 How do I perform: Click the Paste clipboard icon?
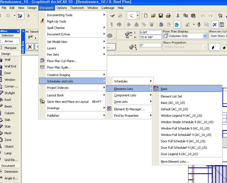193,16
